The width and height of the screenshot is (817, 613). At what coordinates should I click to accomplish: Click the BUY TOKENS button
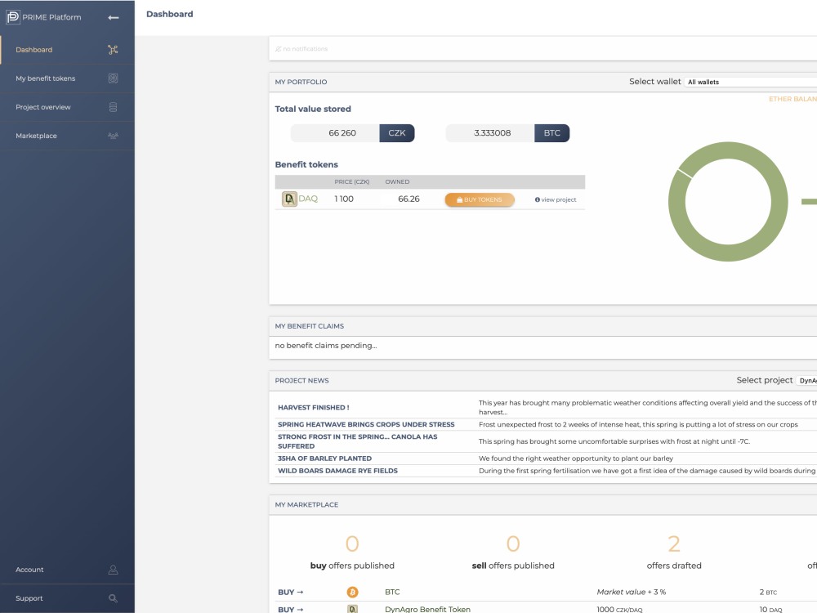point(480,199)
